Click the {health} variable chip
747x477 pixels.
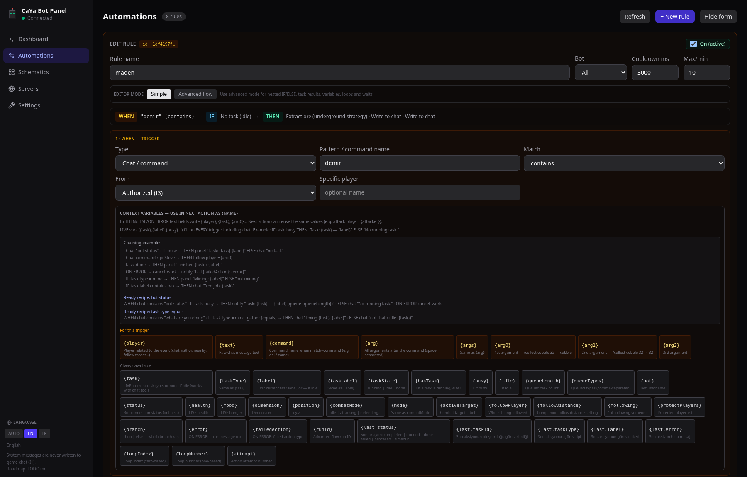200,407
